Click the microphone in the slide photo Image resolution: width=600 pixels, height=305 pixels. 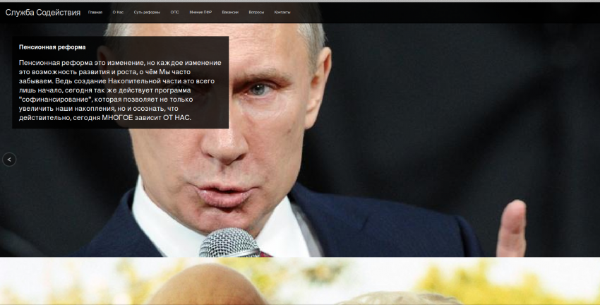click(x=228, y=244)
